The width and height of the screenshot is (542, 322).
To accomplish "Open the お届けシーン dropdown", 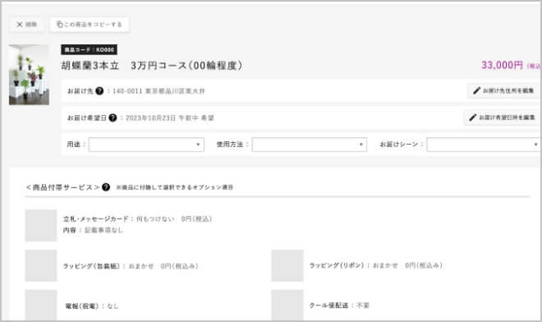I will 483,145.
